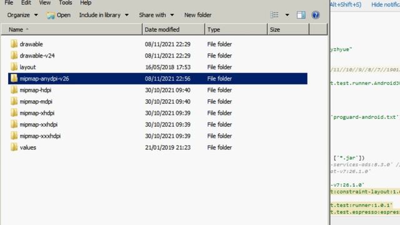Click Hide notifications link in IDE window
The height and width of the screenshot is (225, 400).
tap(386, 4)
